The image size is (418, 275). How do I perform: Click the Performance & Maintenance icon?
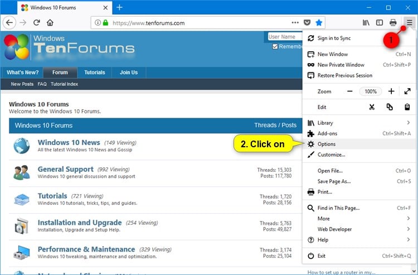[x=22, y=253]
